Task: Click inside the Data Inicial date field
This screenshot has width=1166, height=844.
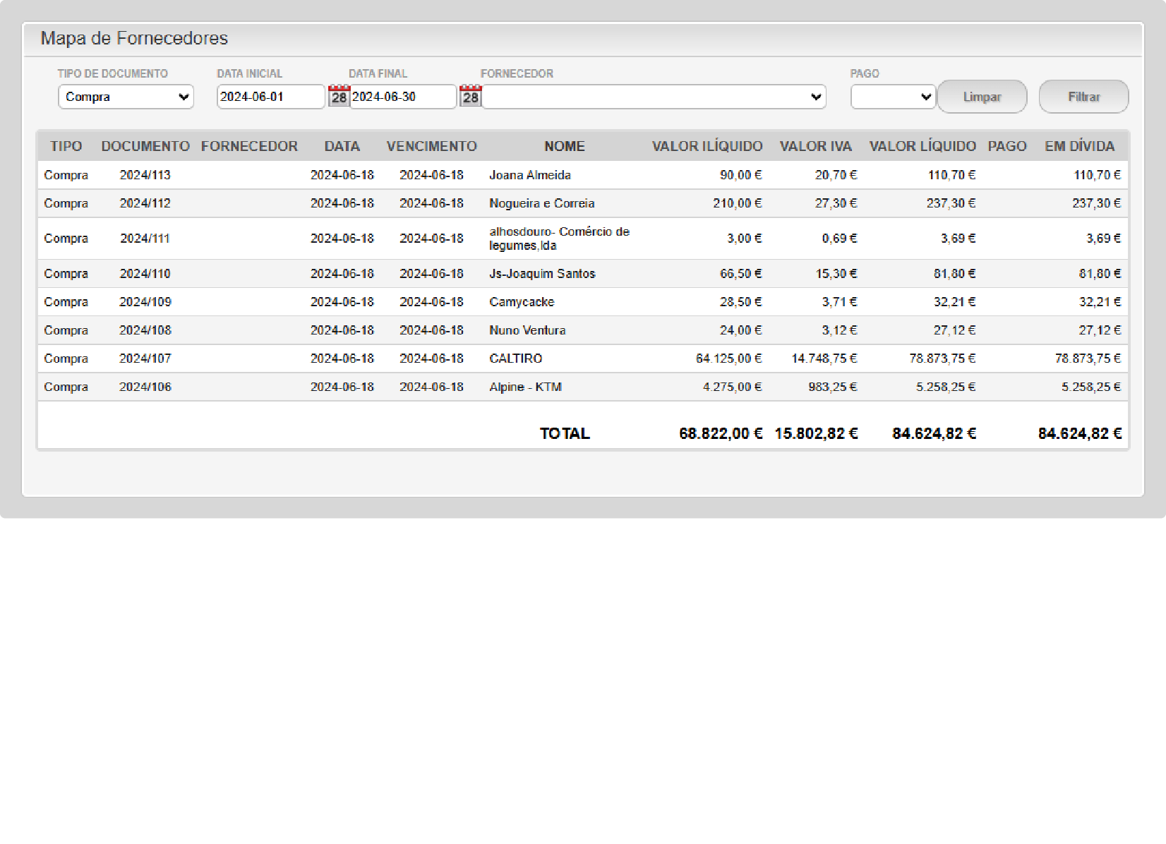Action: click(x=270, y=97)
